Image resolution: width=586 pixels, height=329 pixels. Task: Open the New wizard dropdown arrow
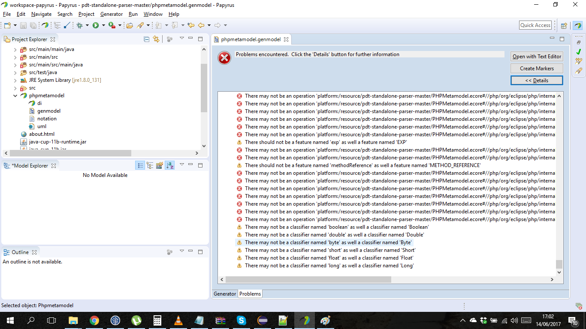click(x=15, y=25)
